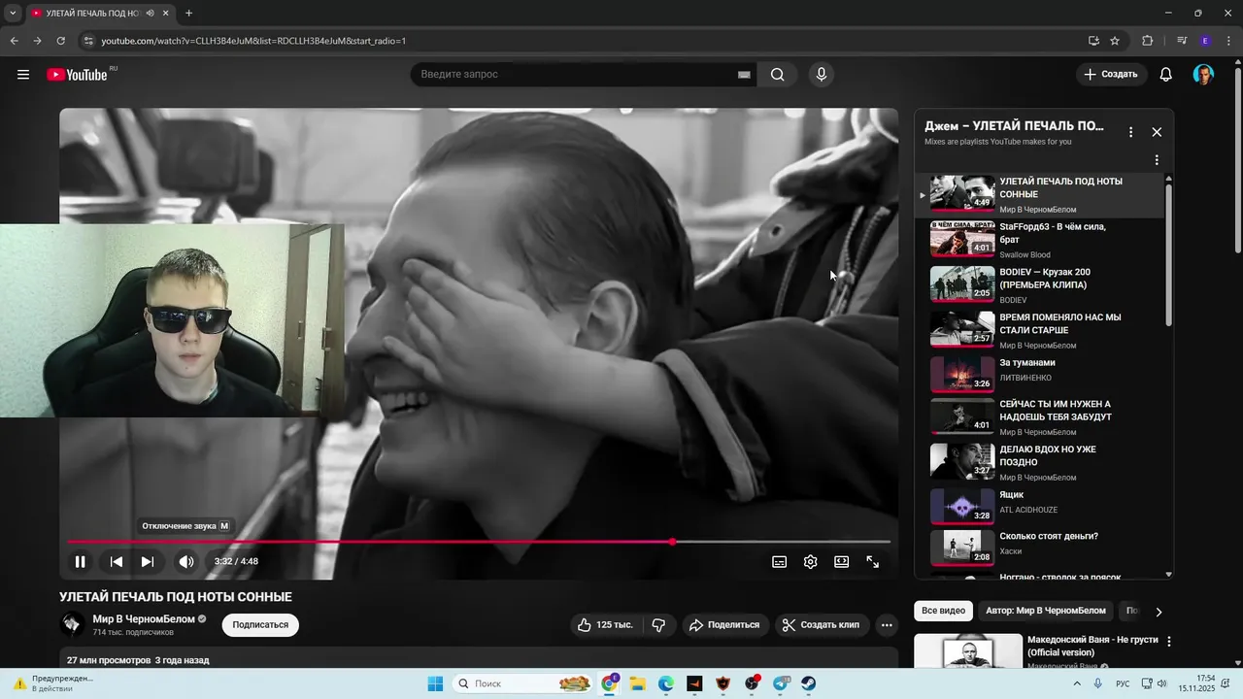This screenshot has height=699, width=1243.
Task: Go to the YouTube home logo
Action: pos(77,75)
